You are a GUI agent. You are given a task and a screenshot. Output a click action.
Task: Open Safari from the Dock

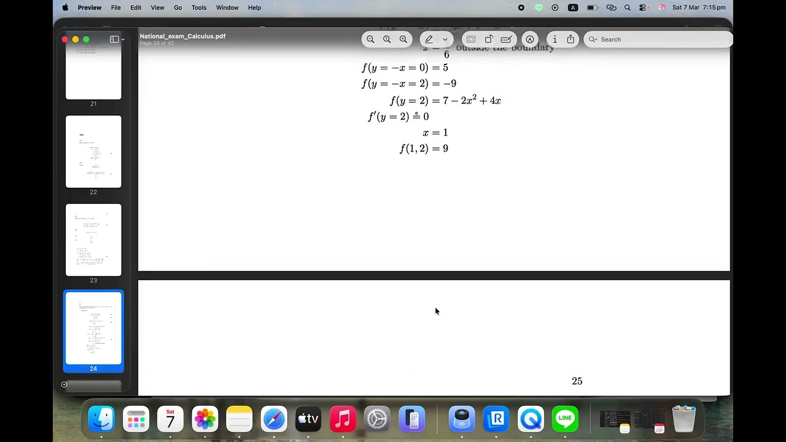coord(274,419)
